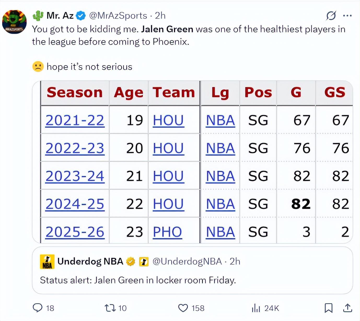Click Mr. Az's blue verified badge
Screen dimensions: 360x321
pyautogui.click(x=81, y=16)
